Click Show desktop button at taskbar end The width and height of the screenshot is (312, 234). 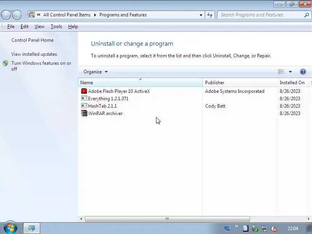[310, 228]
